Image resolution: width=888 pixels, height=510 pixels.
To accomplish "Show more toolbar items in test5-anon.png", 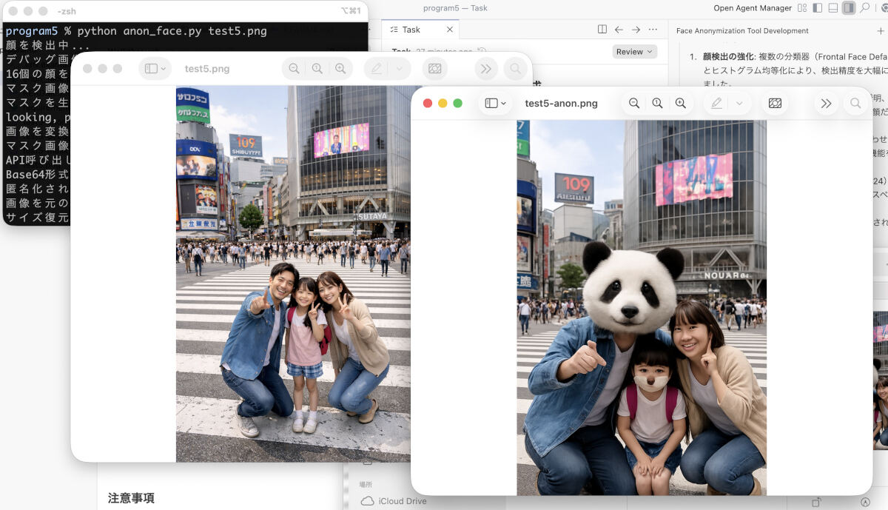I will [826, 103].
